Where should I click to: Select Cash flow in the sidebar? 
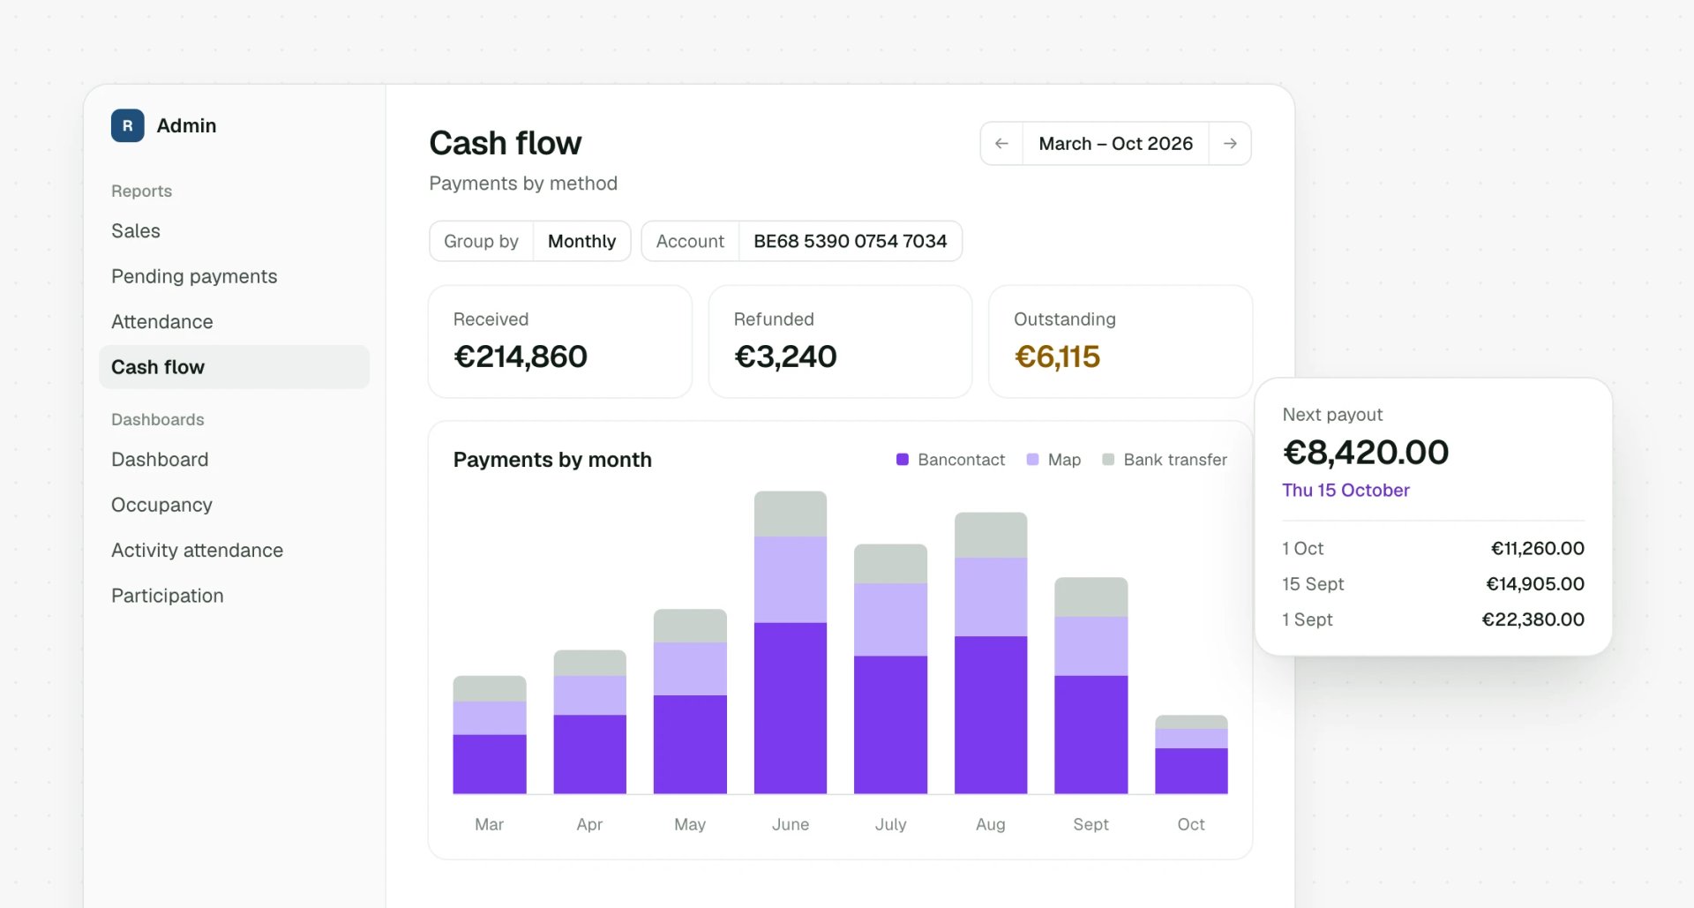(234, 367)
